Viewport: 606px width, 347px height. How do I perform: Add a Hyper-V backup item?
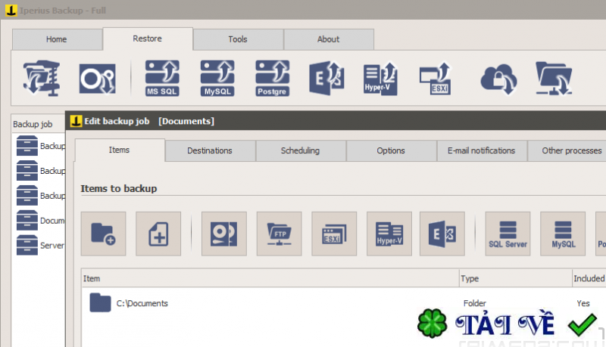click(389, 234)
